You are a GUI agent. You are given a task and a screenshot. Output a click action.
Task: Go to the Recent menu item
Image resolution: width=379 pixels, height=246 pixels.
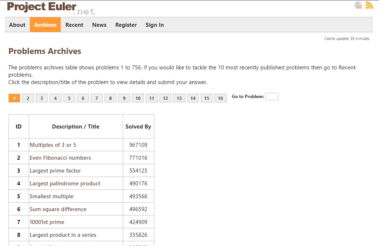pyautogui.click(x=74, y=25)
